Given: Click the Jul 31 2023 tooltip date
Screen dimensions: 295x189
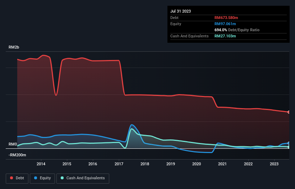Looking at the screenshot, I should 180,11.
